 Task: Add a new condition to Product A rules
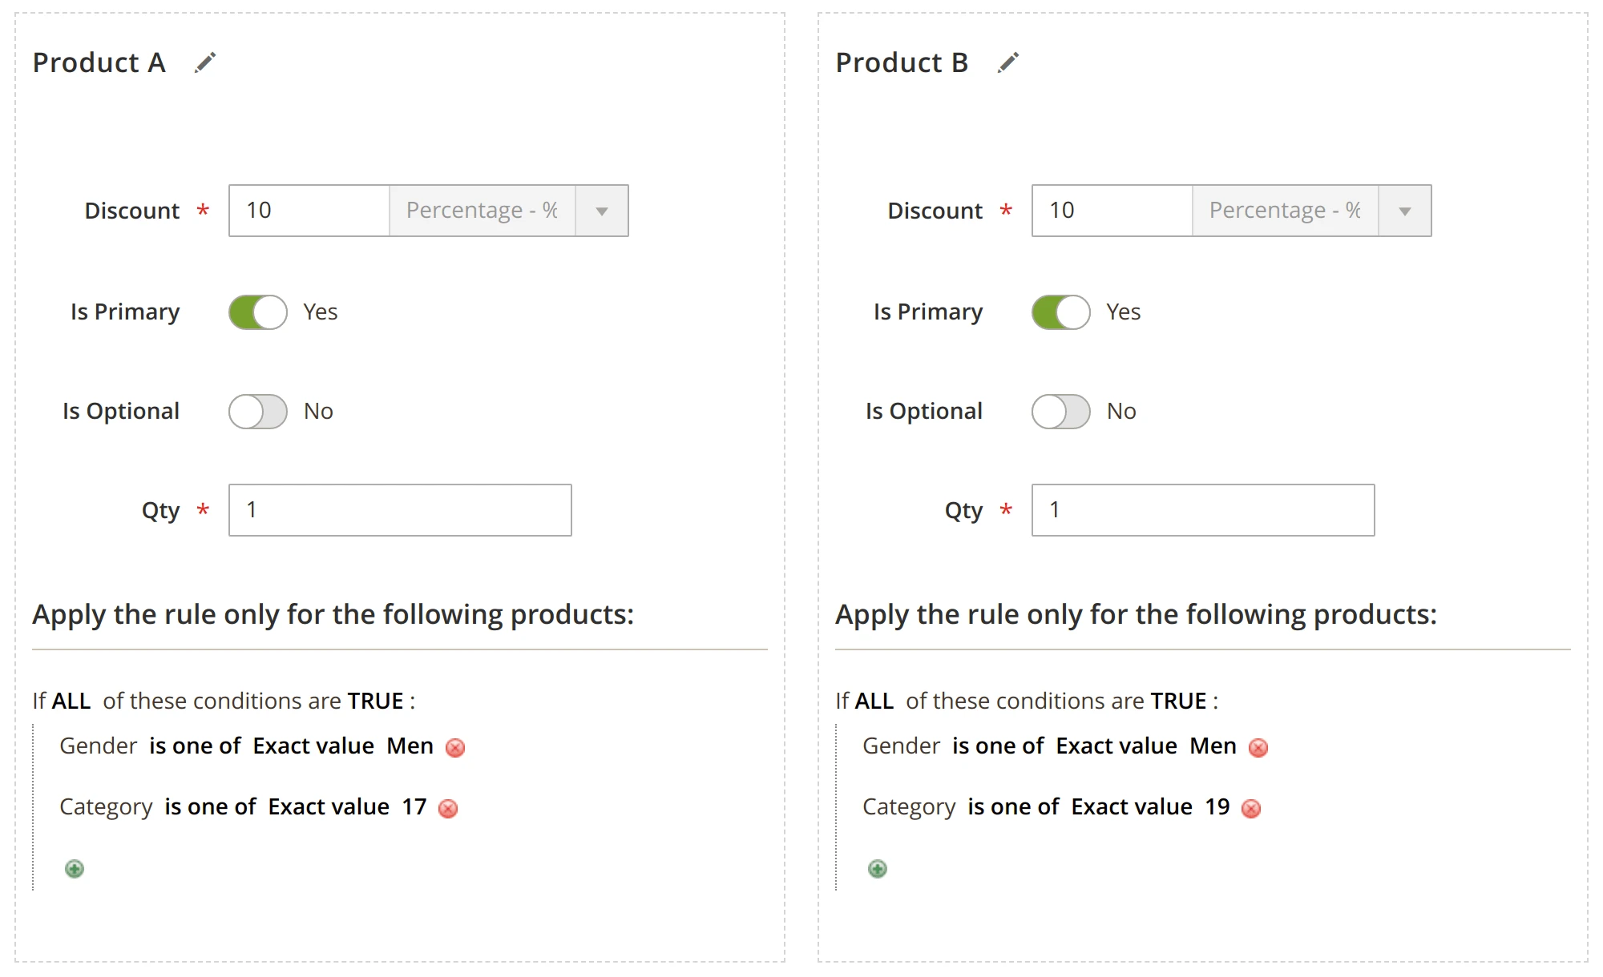(x=75, y=869)
